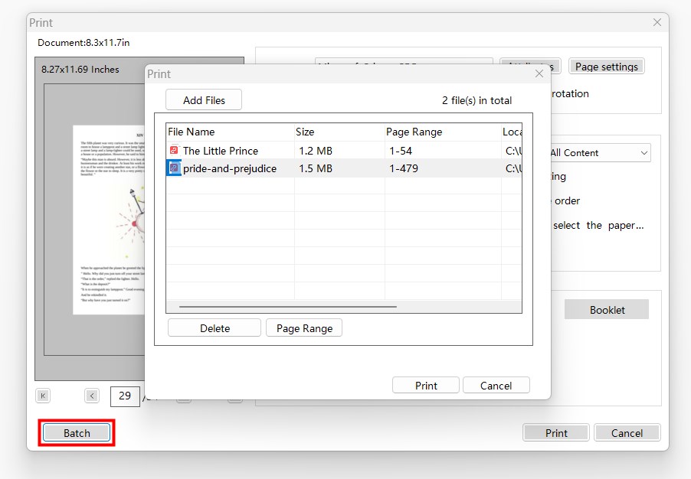Screen dimensions: 691x479
Task: Close the batch Print dialog
Action: tap(539, 74)
